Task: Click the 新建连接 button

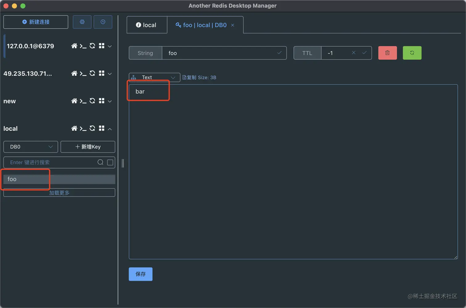Action: click(x=36, y=22)
